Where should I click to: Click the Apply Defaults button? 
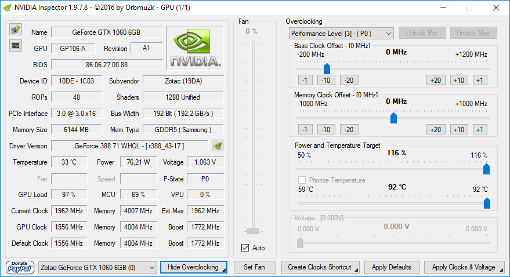392,267
